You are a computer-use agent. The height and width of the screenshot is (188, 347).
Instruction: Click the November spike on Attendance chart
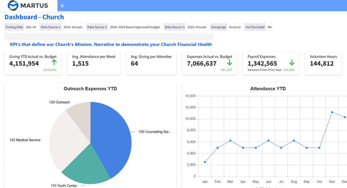[x=332, y=112]
